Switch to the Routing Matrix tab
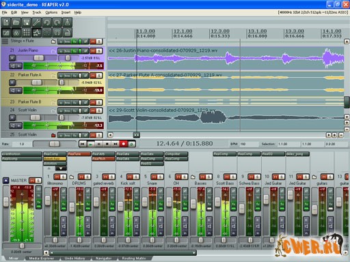 coord(134,259)
